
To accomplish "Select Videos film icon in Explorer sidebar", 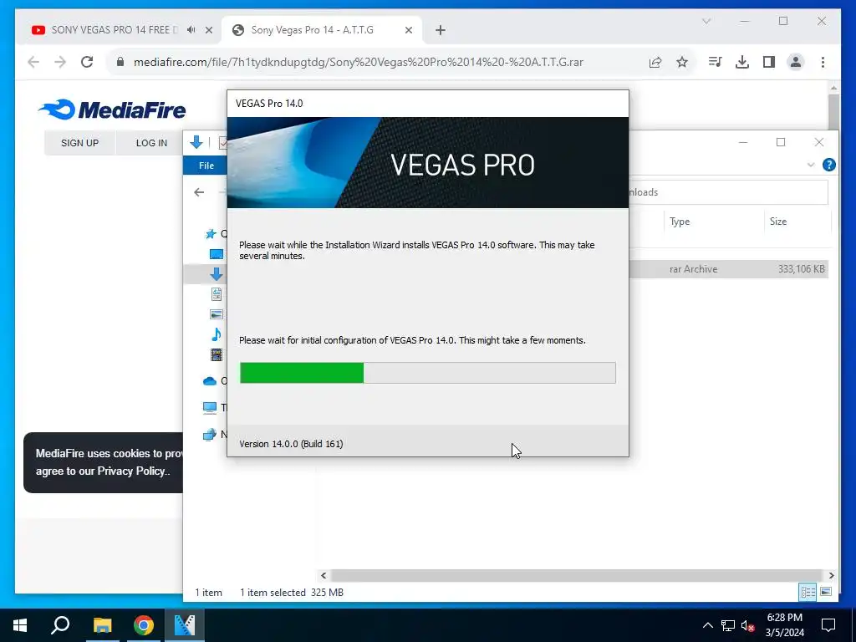I will 217,354.
